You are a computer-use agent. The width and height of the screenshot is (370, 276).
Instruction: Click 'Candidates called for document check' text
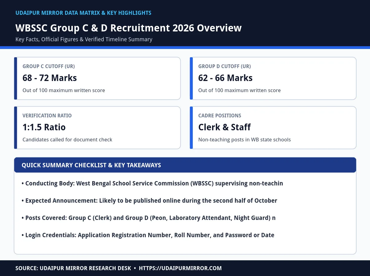(x=68, y=140)
